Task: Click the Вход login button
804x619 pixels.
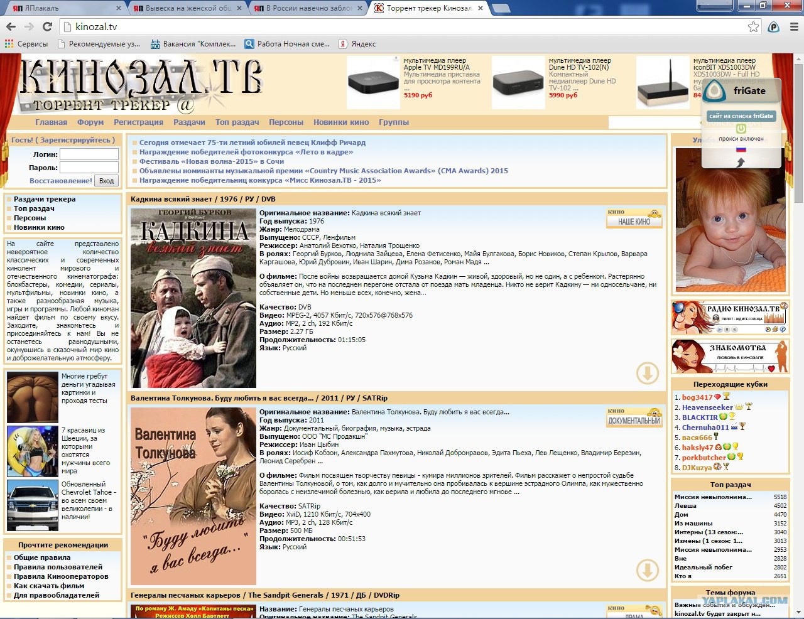Action: pos(107,181)
